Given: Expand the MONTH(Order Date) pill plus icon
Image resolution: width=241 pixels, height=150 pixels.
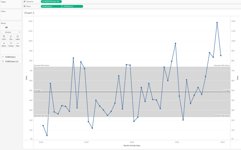Looking at the screenshot, I should pyautogui.click(x=43, y=2).
